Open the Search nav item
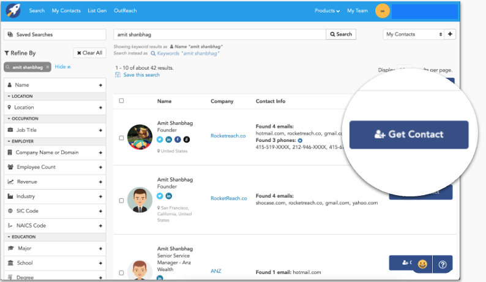Screen dimensions: 486x282 [x=37, y=10]
